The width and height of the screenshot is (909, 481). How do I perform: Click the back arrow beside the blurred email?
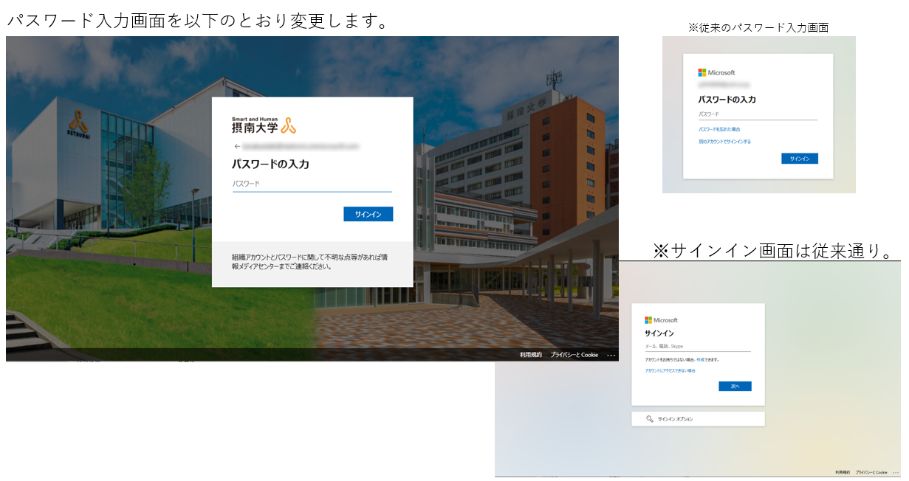point(236,147)
